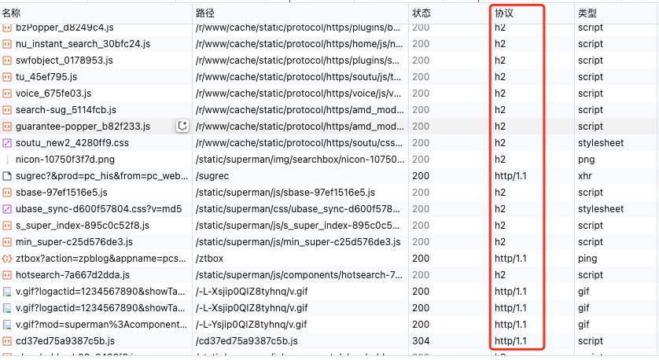Click the image icon for v.gif?mod=superman request
Screen dimensions: 659x360
click(x=7, y=325)
